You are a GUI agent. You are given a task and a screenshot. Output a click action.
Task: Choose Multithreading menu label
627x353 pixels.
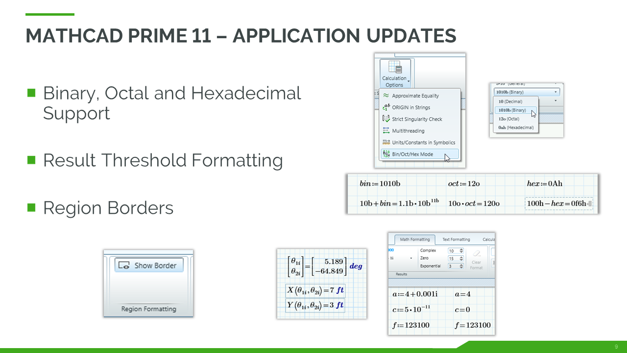tap(408, 131)
